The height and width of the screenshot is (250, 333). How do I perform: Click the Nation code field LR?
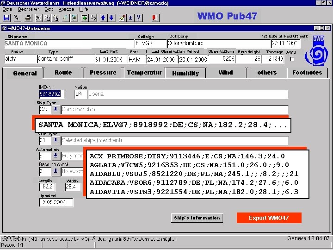pos(81,94)
